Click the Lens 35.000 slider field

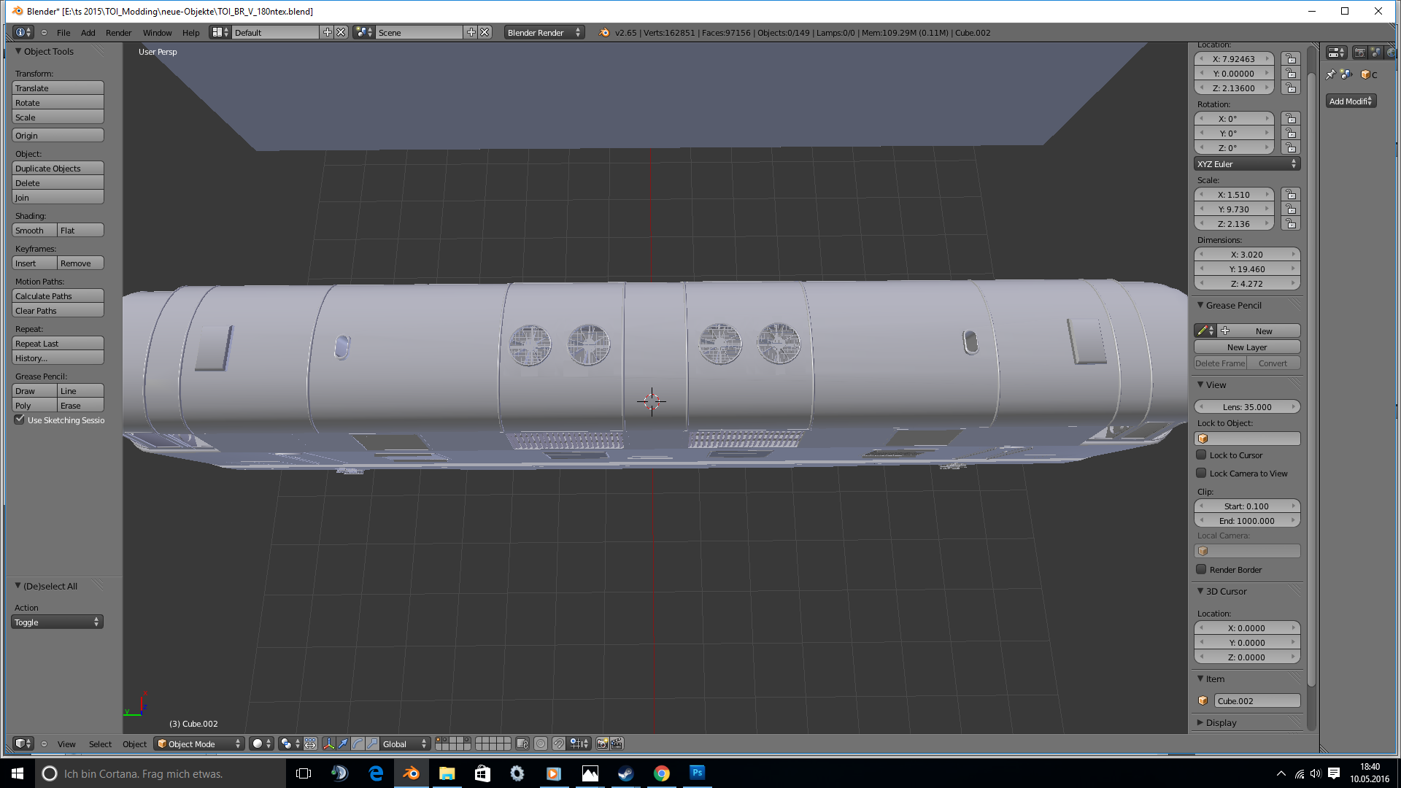point(1246,407)
